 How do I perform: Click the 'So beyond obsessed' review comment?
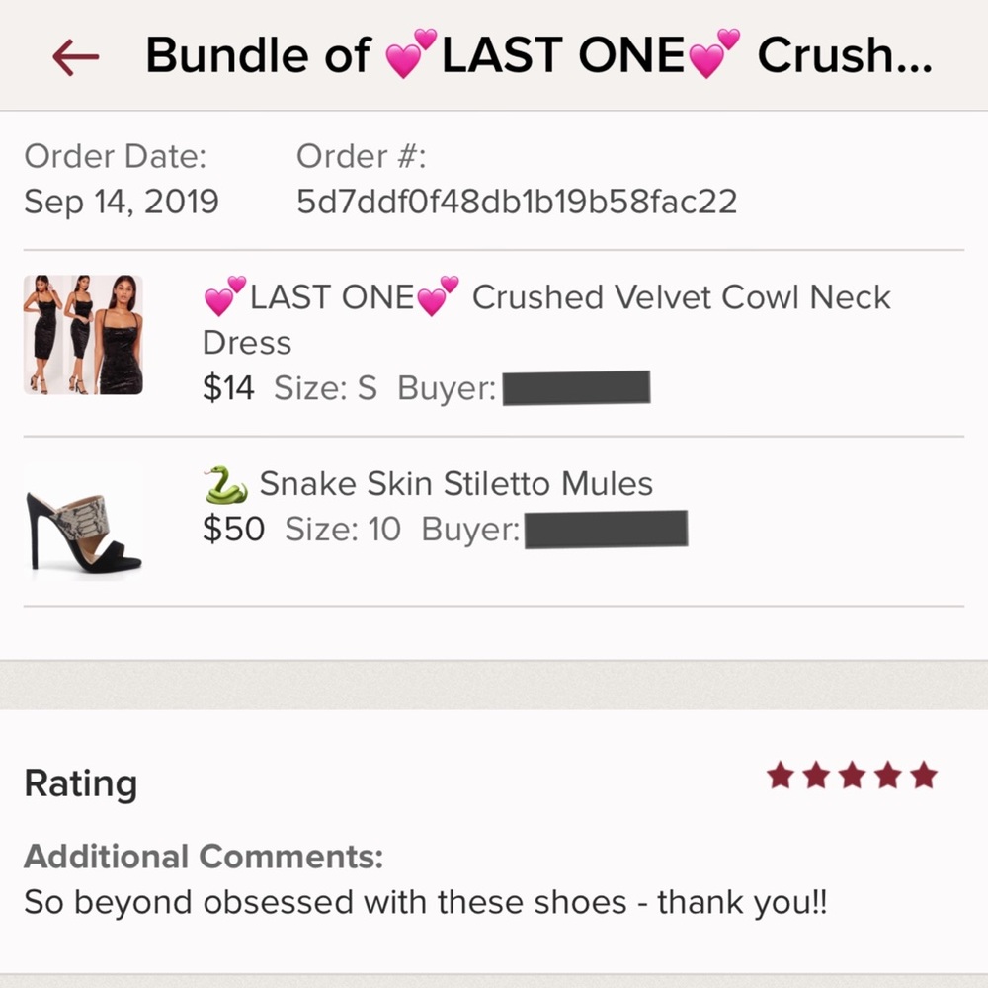click(x=425, y=902)
